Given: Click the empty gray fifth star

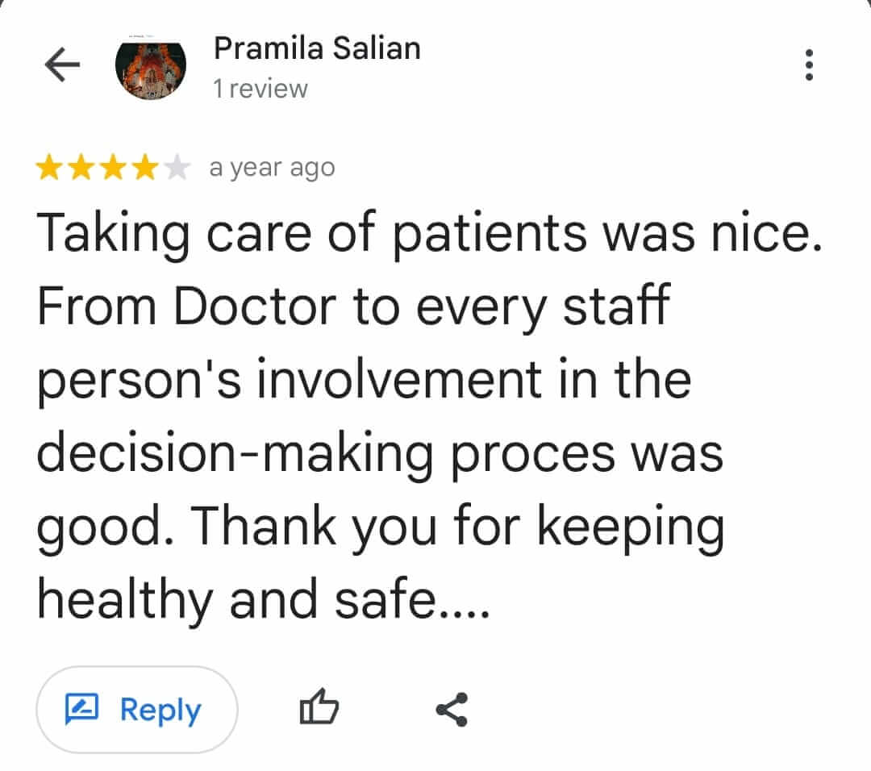Looking at the screenshot, I should pos(177,169).
